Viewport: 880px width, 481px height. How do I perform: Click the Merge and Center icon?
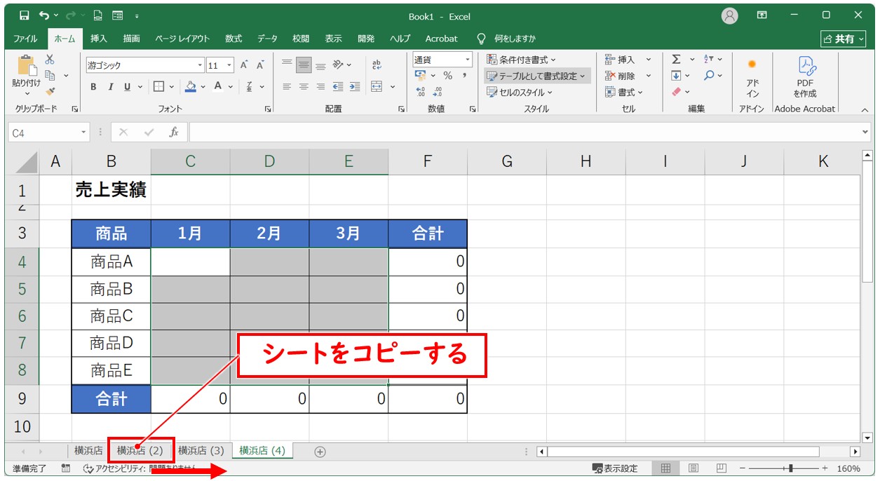[377, 87]
